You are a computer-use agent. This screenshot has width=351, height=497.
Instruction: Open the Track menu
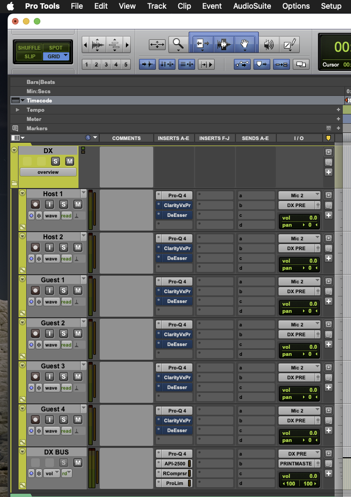coord(156,6)
